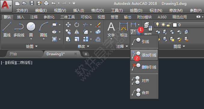
Task: Open the 标注(N) menu
Action: [156, 11]
